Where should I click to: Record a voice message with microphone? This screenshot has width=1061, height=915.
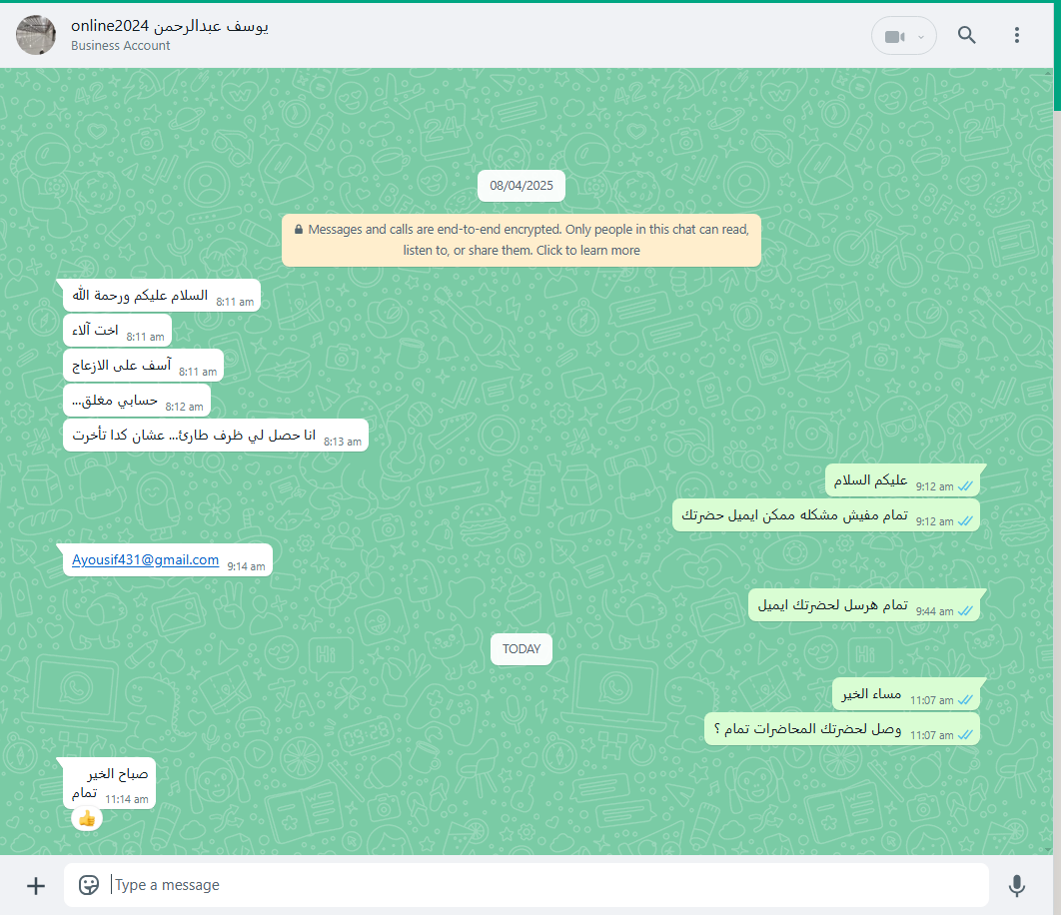[1016, 885]
